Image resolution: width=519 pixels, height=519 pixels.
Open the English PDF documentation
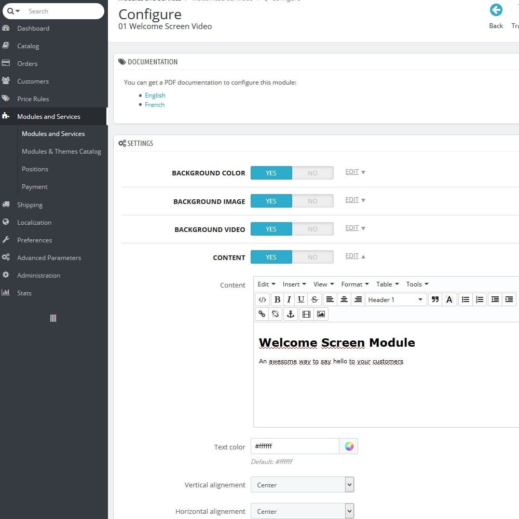point(155,95)
